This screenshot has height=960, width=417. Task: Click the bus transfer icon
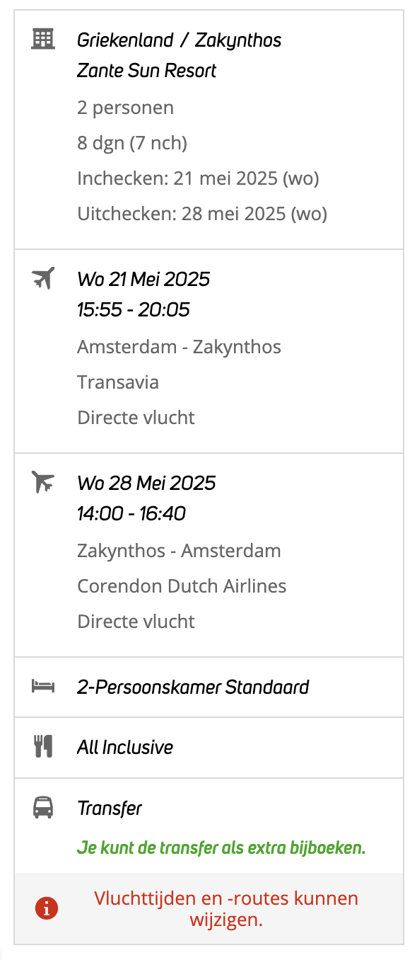click(43, 808)
